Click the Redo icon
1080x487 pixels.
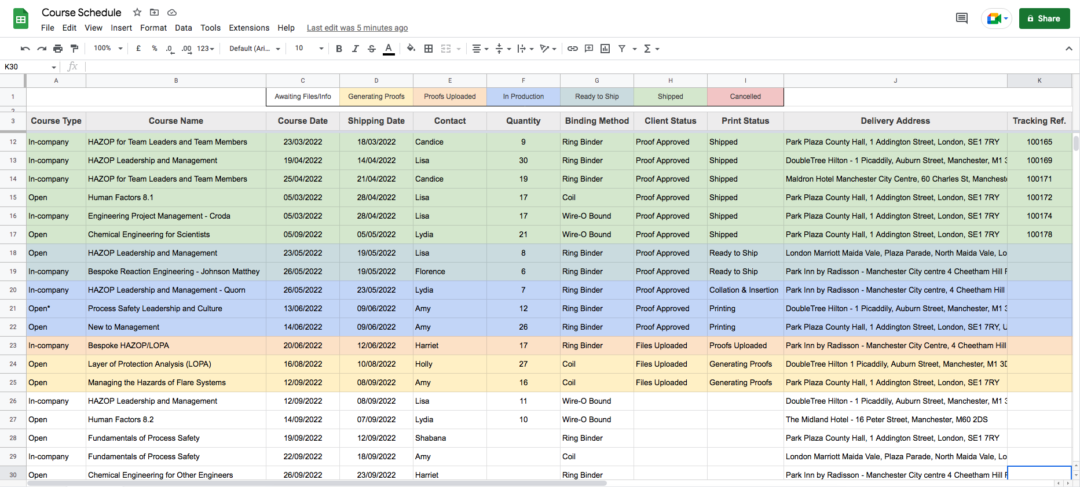41,49
